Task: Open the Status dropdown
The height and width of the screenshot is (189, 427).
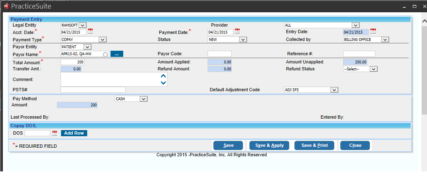Action: (243, 40)
